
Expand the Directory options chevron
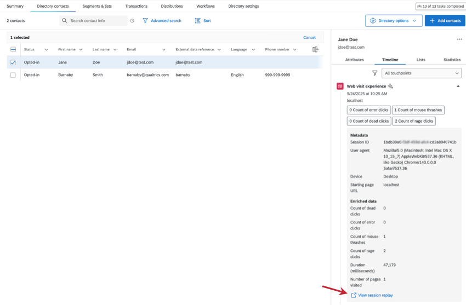[414, 21]
